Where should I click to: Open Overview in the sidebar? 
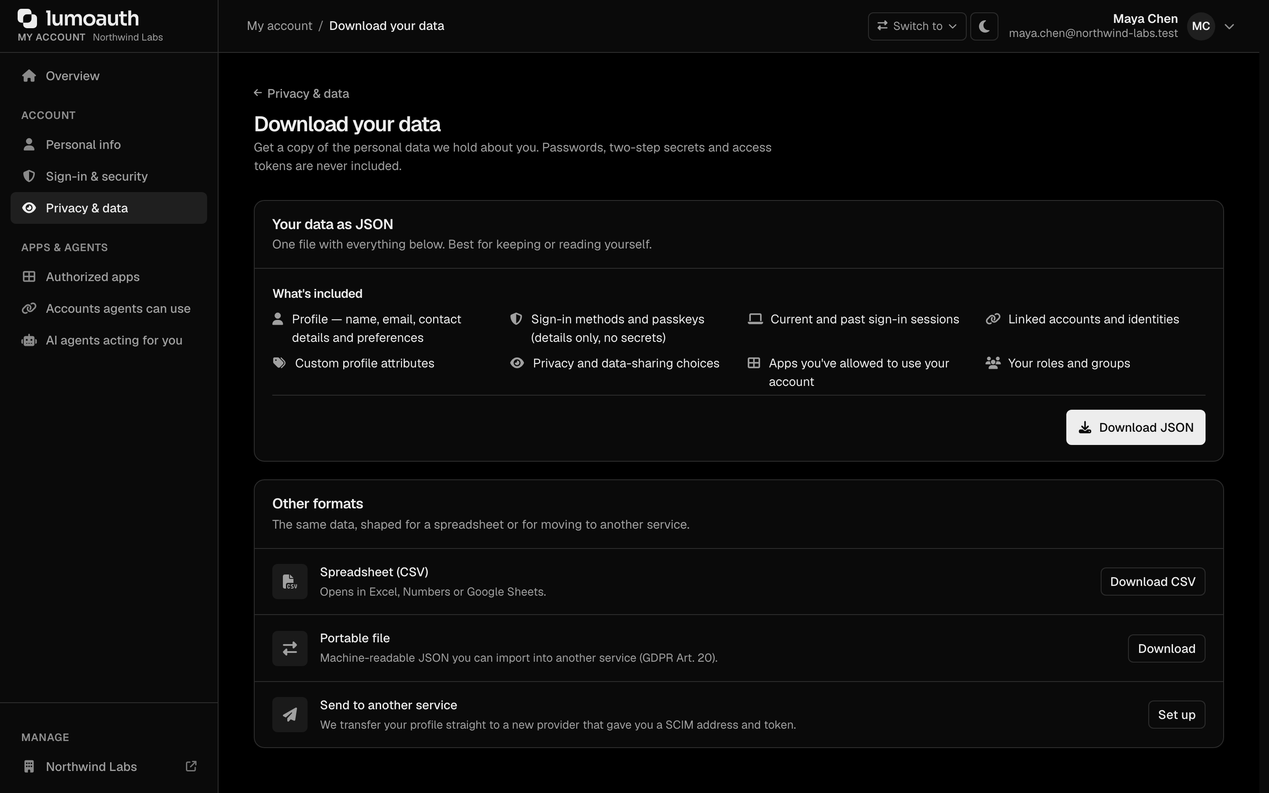point(108,76)
